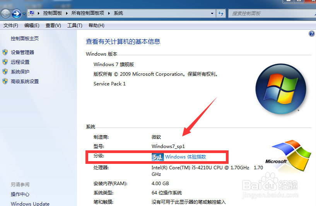Viewport: 316px width, 206px height.
Task: Click the text Windows 7 旗舰版
Action: click(114, 65)
